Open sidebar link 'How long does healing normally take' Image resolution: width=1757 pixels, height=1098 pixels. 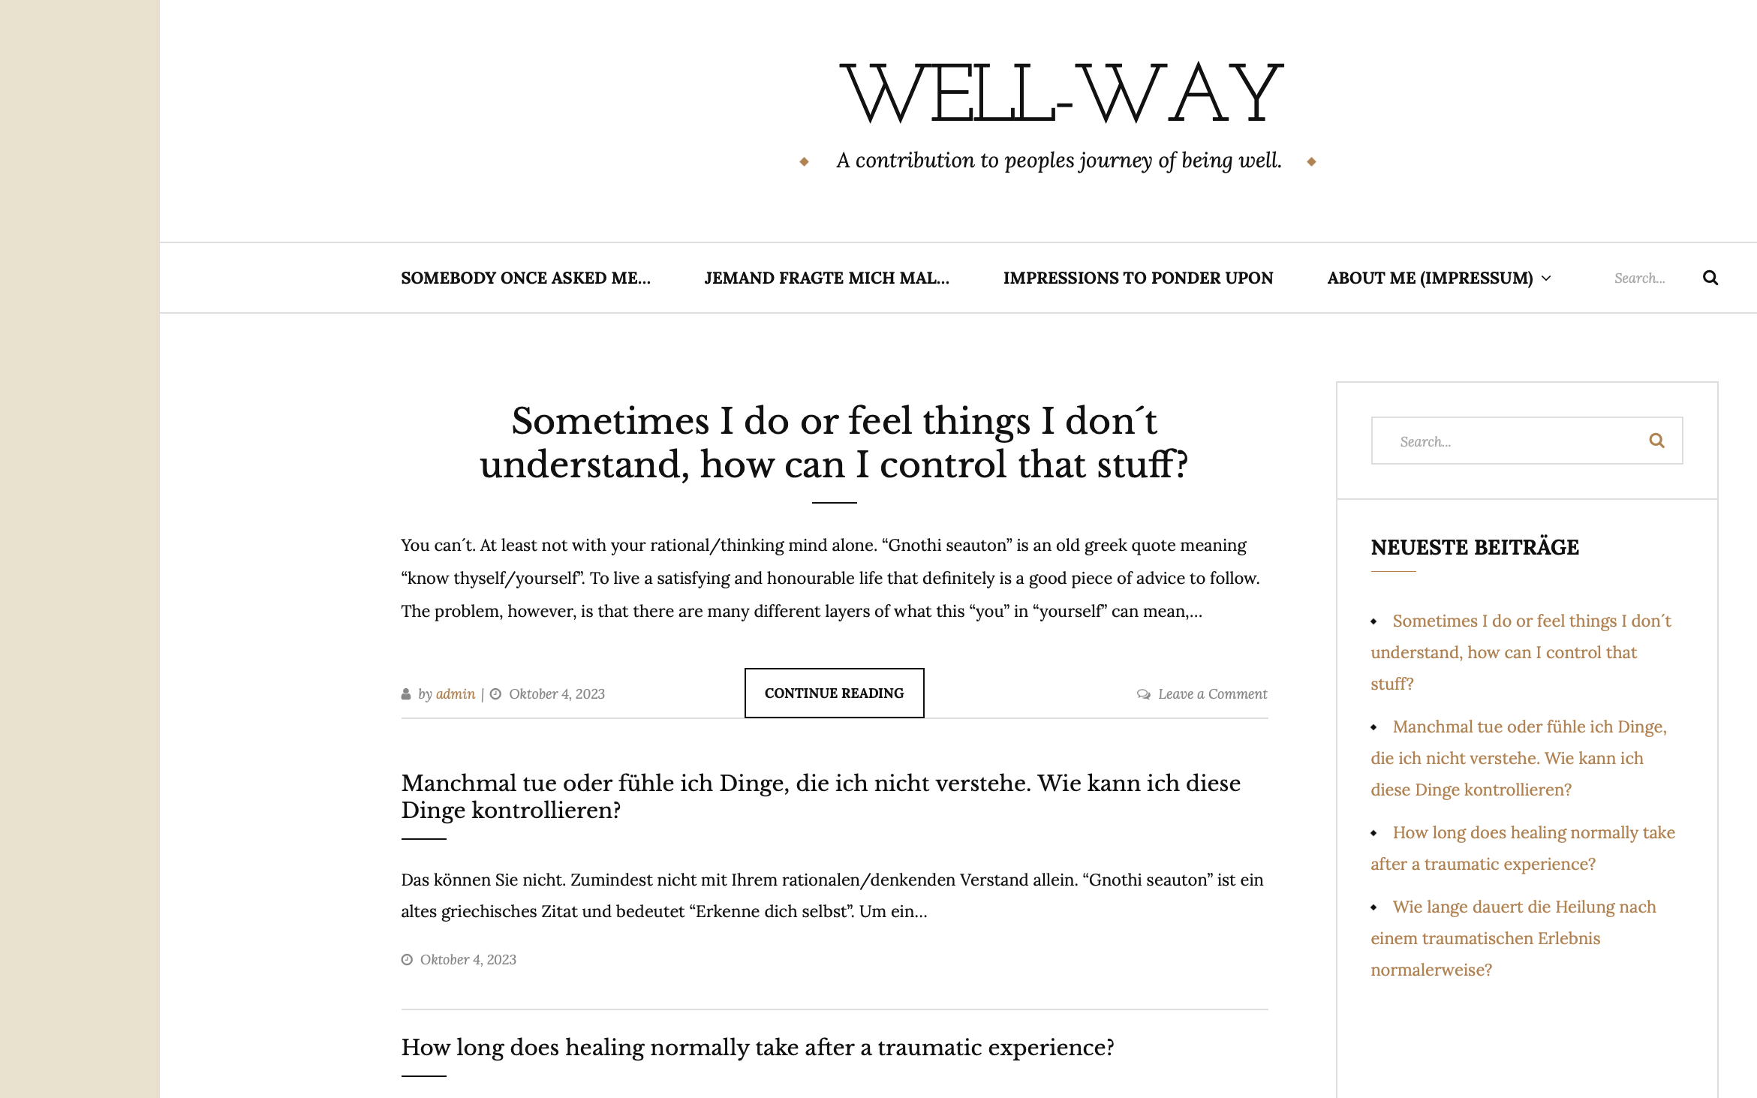1523,848
